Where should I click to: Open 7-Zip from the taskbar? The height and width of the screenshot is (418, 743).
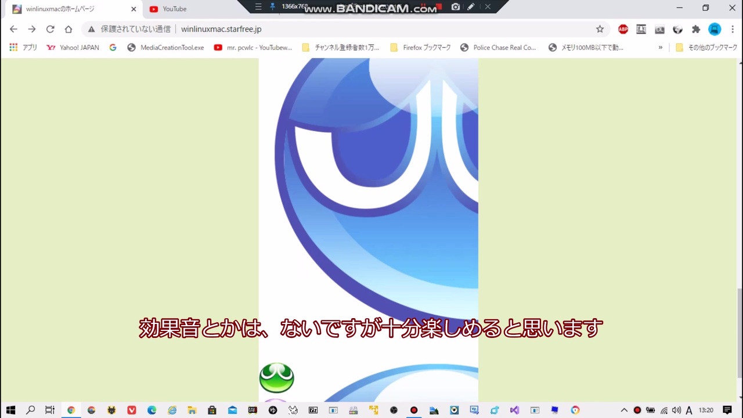(313, 410)
